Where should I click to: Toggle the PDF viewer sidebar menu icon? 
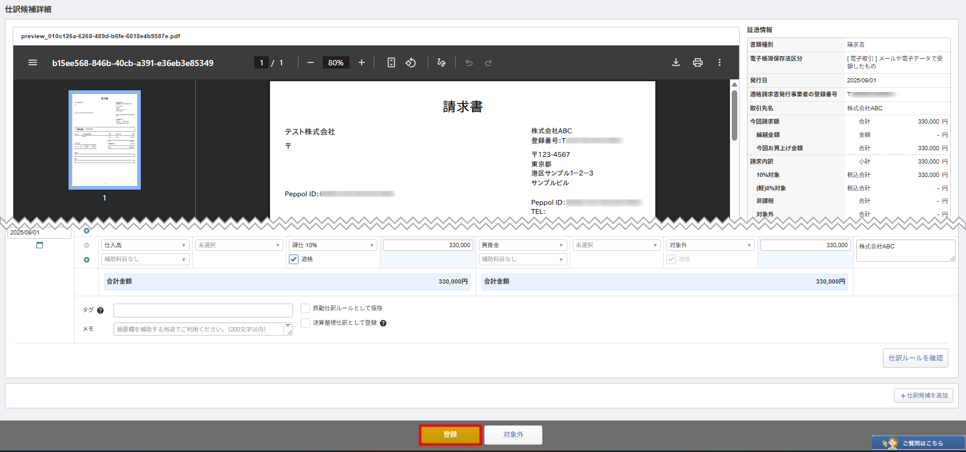pyautogui.click(x=33, y=62)
